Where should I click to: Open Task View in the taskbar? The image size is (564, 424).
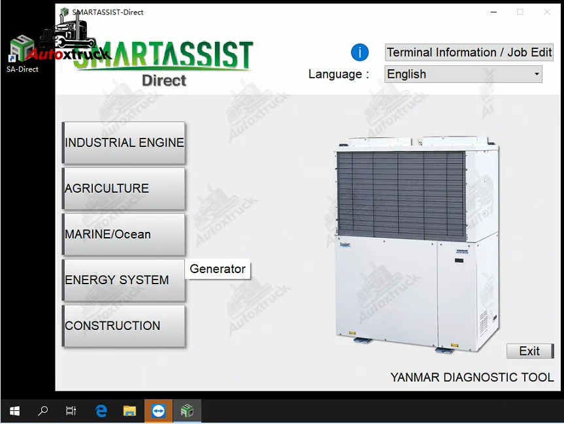coord(71,411)
